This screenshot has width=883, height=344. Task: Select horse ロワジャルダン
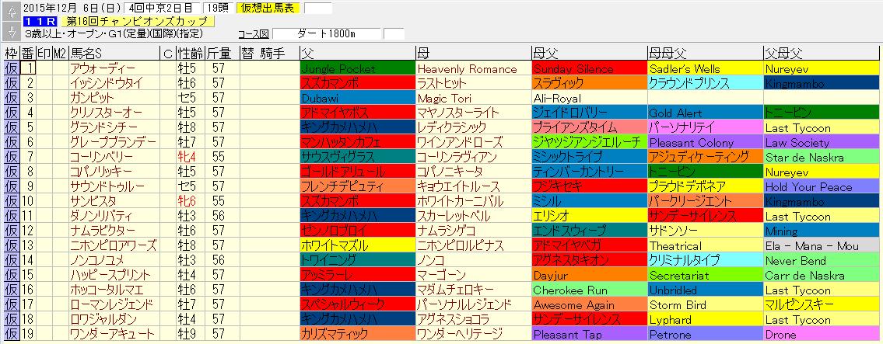(x=114, y=319)
